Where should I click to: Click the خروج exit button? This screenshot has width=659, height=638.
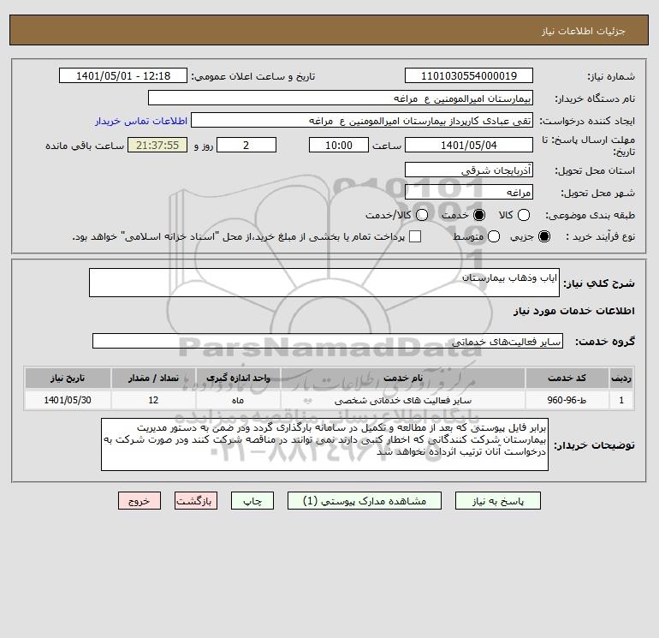[140, 501]
